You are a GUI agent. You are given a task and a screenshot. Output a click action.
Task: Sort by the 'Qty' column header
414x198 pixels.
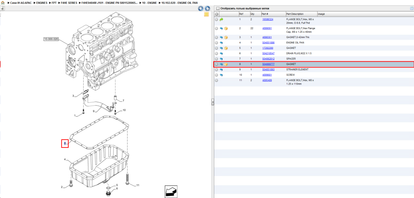click(x=255, y=14)
